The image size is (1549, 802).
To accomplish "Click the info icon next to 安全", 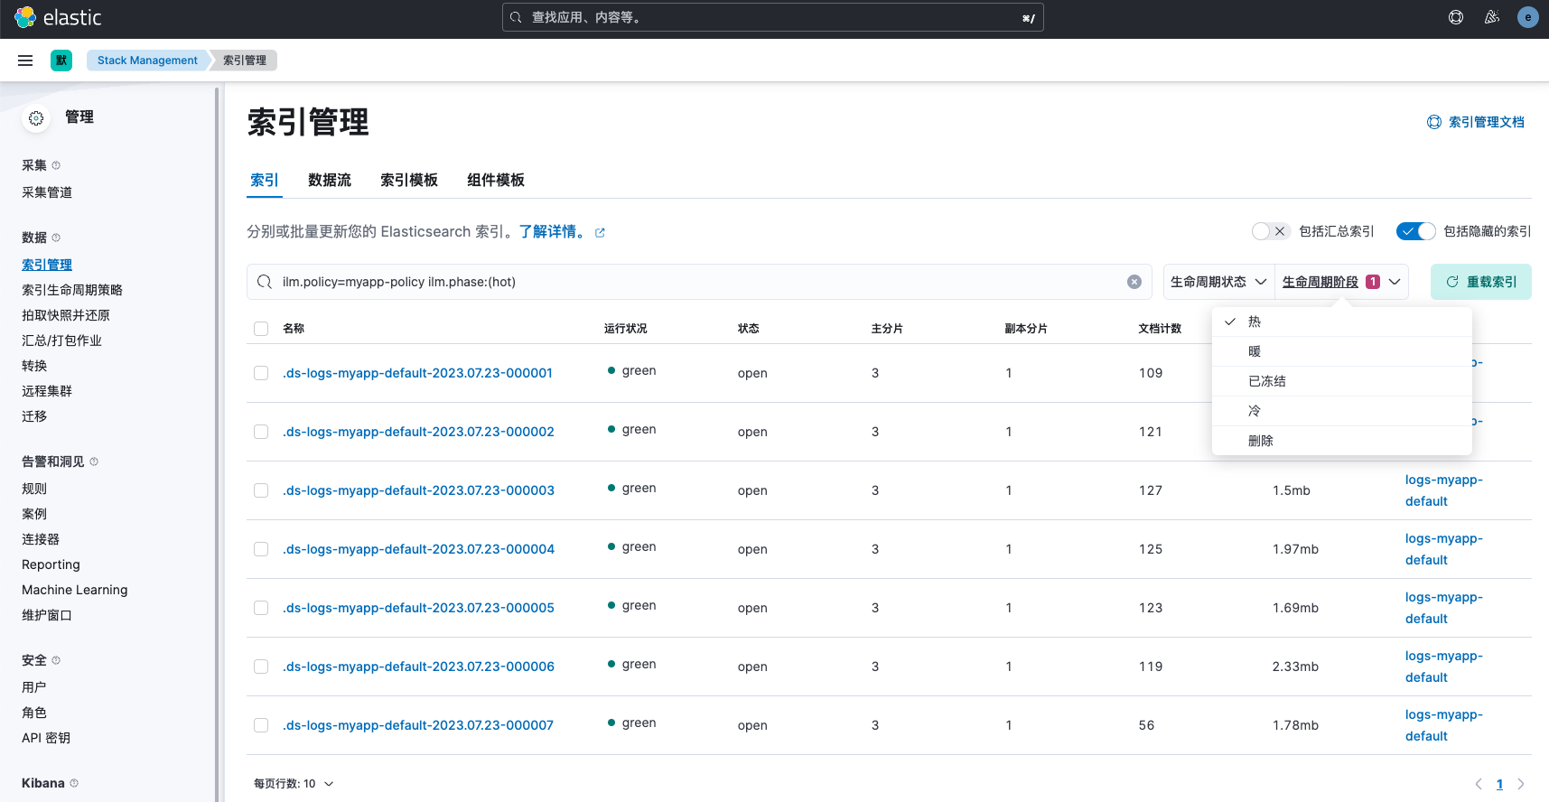I will point(56,660).
